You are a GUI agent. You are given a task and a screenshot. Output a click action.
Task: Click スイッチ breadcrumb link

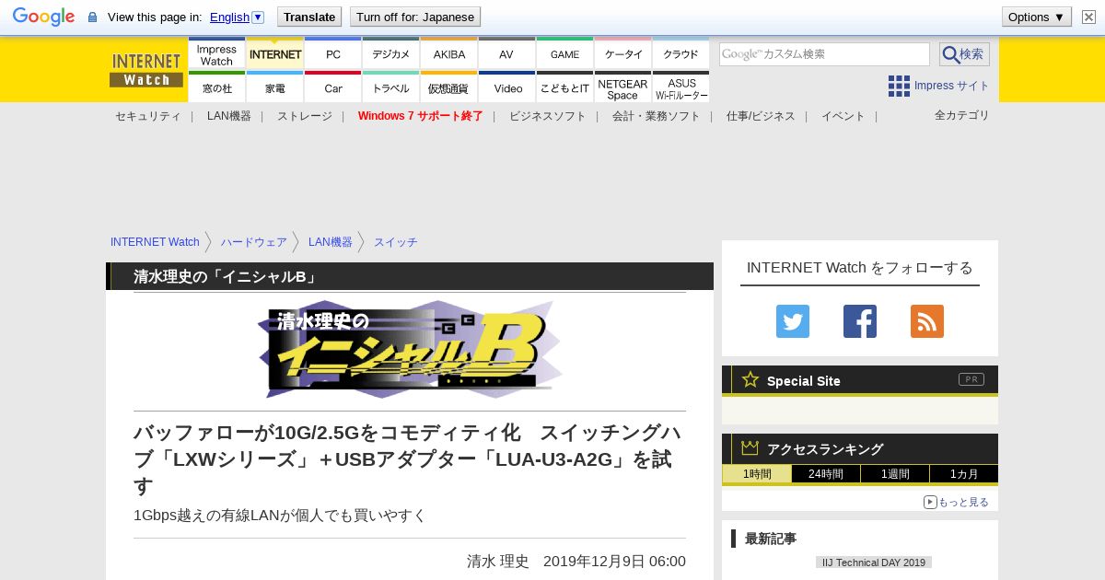click(x=396, y=242)
